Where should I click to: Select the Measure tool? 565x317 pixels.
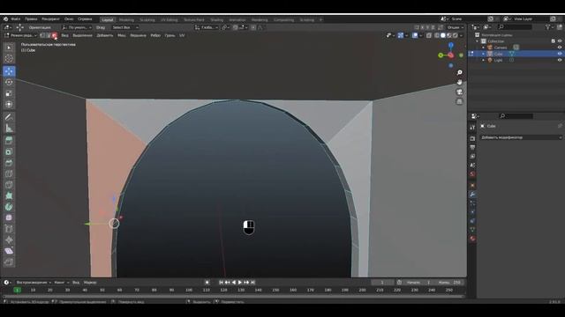[x=9, y=128]
